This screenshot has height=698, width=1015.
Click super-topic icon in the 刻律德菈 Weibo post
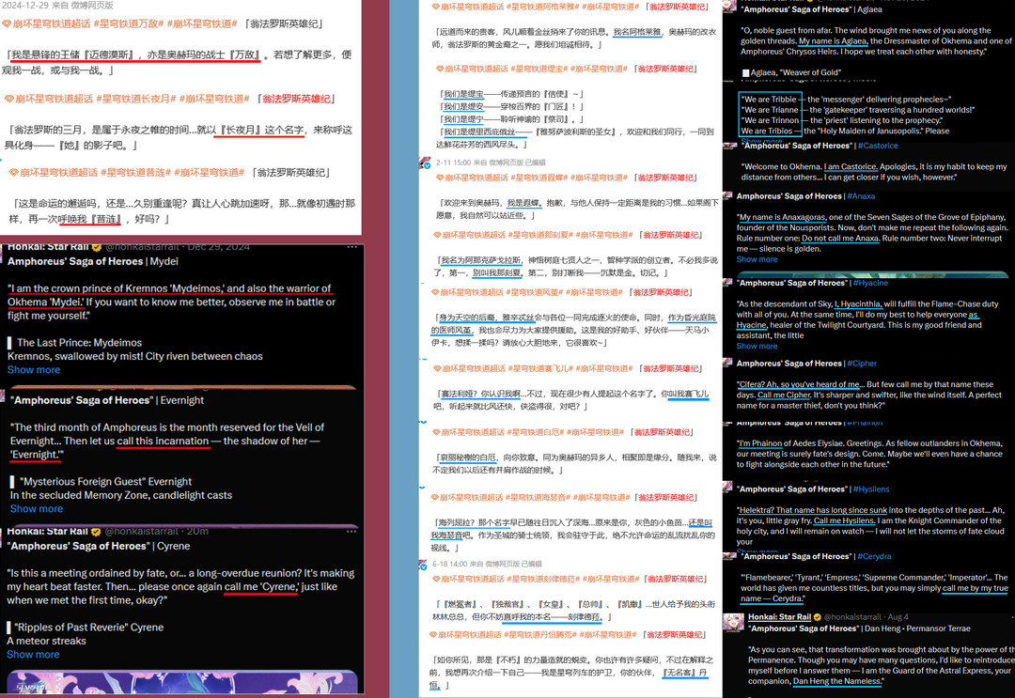pos(436,579)
